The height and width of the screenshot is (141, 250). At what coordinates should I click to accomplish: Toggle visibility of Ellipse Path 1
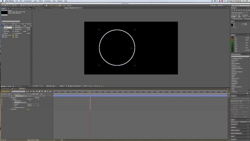coord(2,101)
